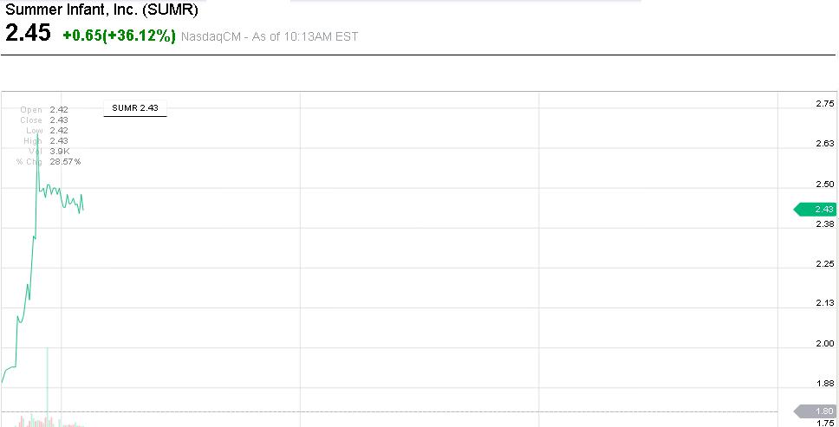
Task: Click the Summer Infant, Inc. (SUMR) title
Action: coord(102,11)
